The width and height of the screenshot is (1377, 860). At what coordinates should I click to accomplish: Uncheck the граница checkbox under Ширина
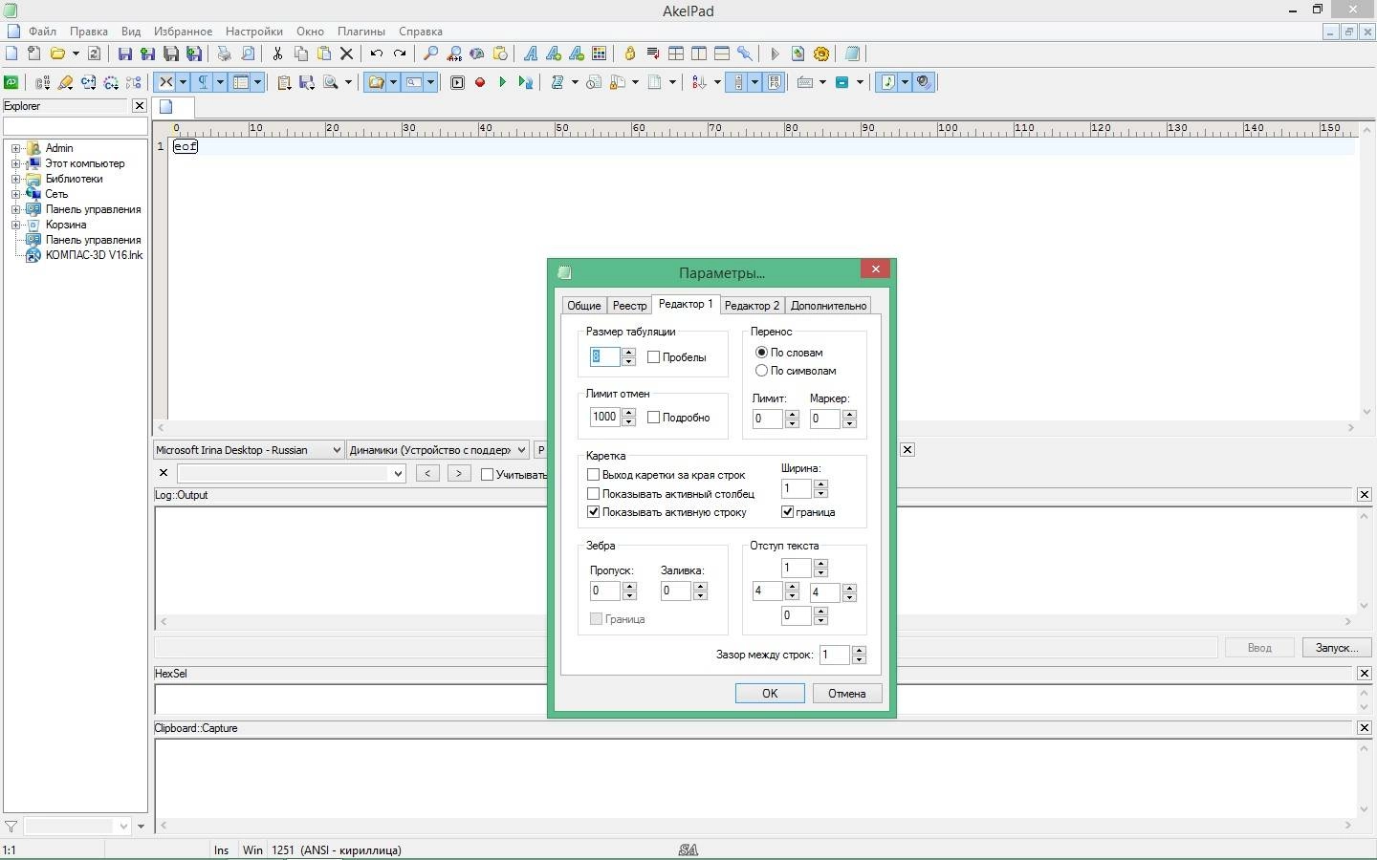point(788,512)
